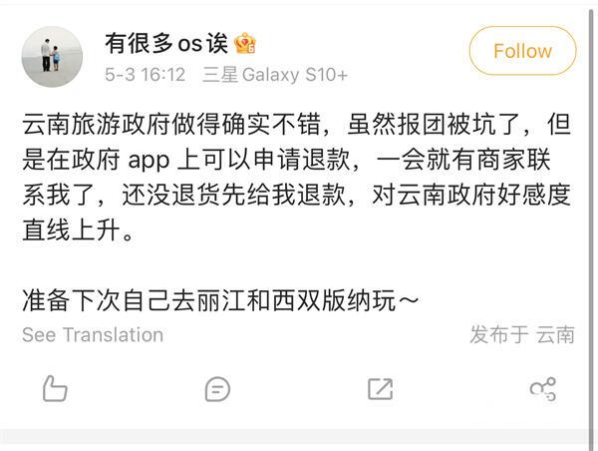Follow the user 有很多os诶
Screen dimensions: 598x451
tap(522, 51)
